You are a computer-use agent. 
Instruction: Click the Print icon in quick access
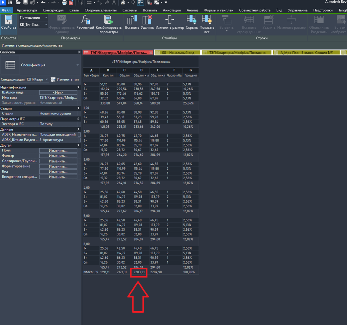(64, 3)
